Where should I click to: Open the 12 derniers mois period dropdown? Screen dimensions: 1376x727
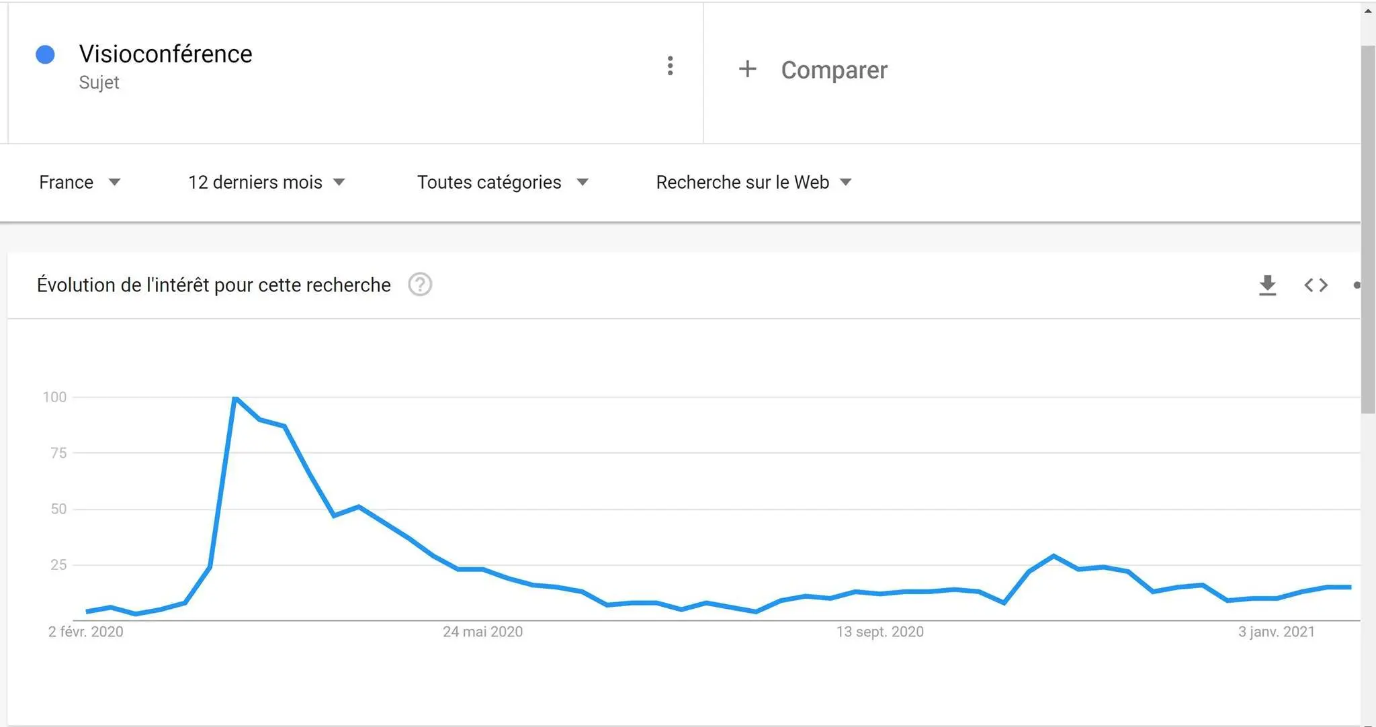tap(267, 182)
